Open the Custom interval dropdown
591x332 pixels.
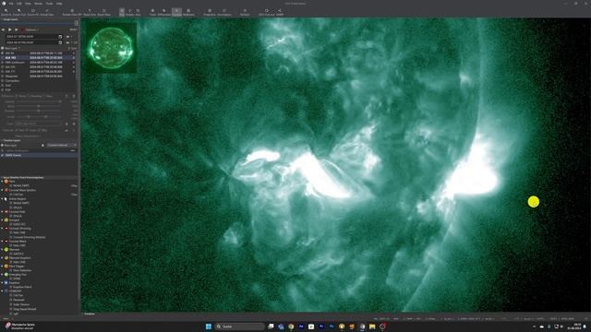click(62, 145)
